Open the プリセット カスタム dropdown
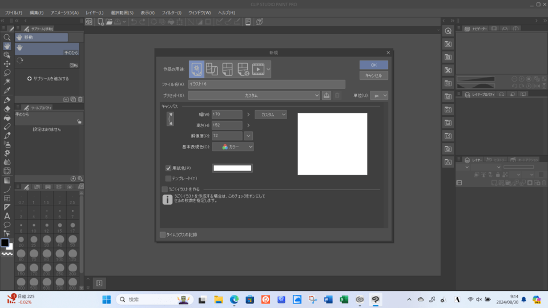This screenshot has width=548, height=308. [x=254, y=95]
